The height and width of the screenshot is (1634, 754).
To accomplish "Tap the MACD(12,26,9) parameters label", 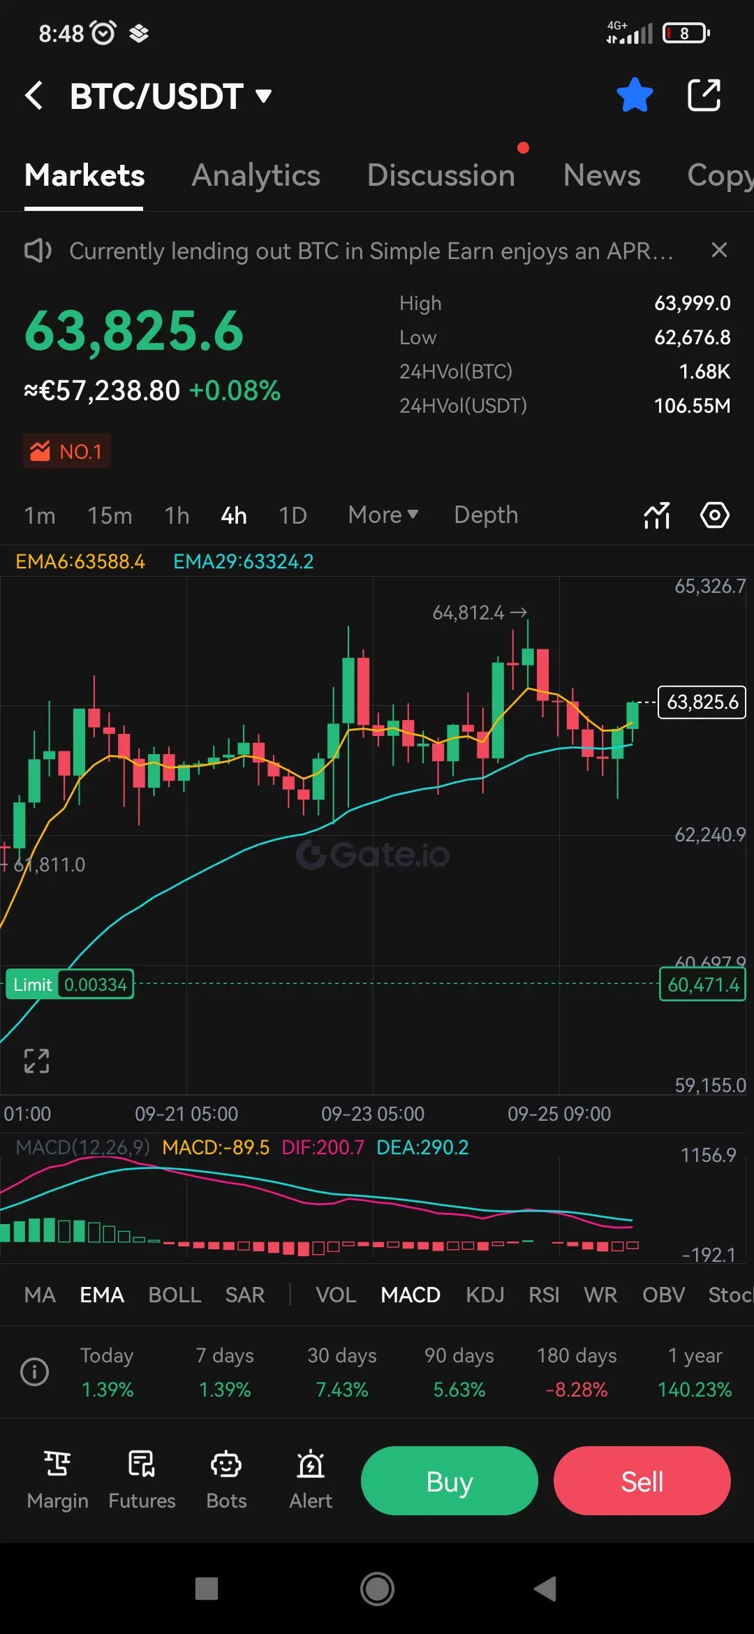I will click(x=82, y=1147).
